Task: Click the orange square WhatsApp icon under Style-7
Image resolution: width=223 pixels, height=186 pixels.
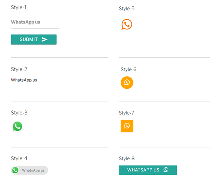Action: tap(127, 126)
